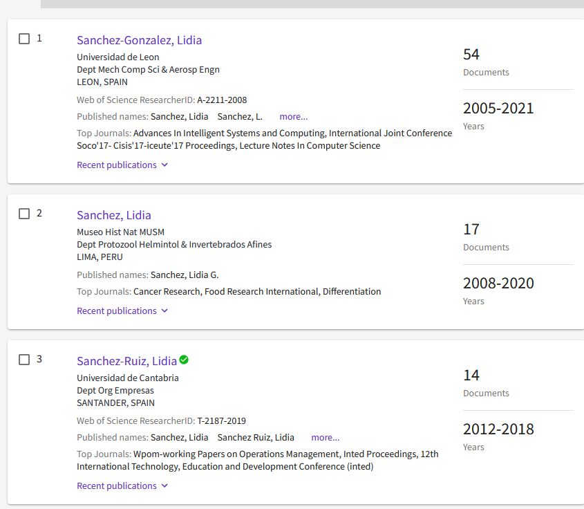Click the 54 documents count
Image resolution: width=584 pixels, height=509 pixels.
471,54
